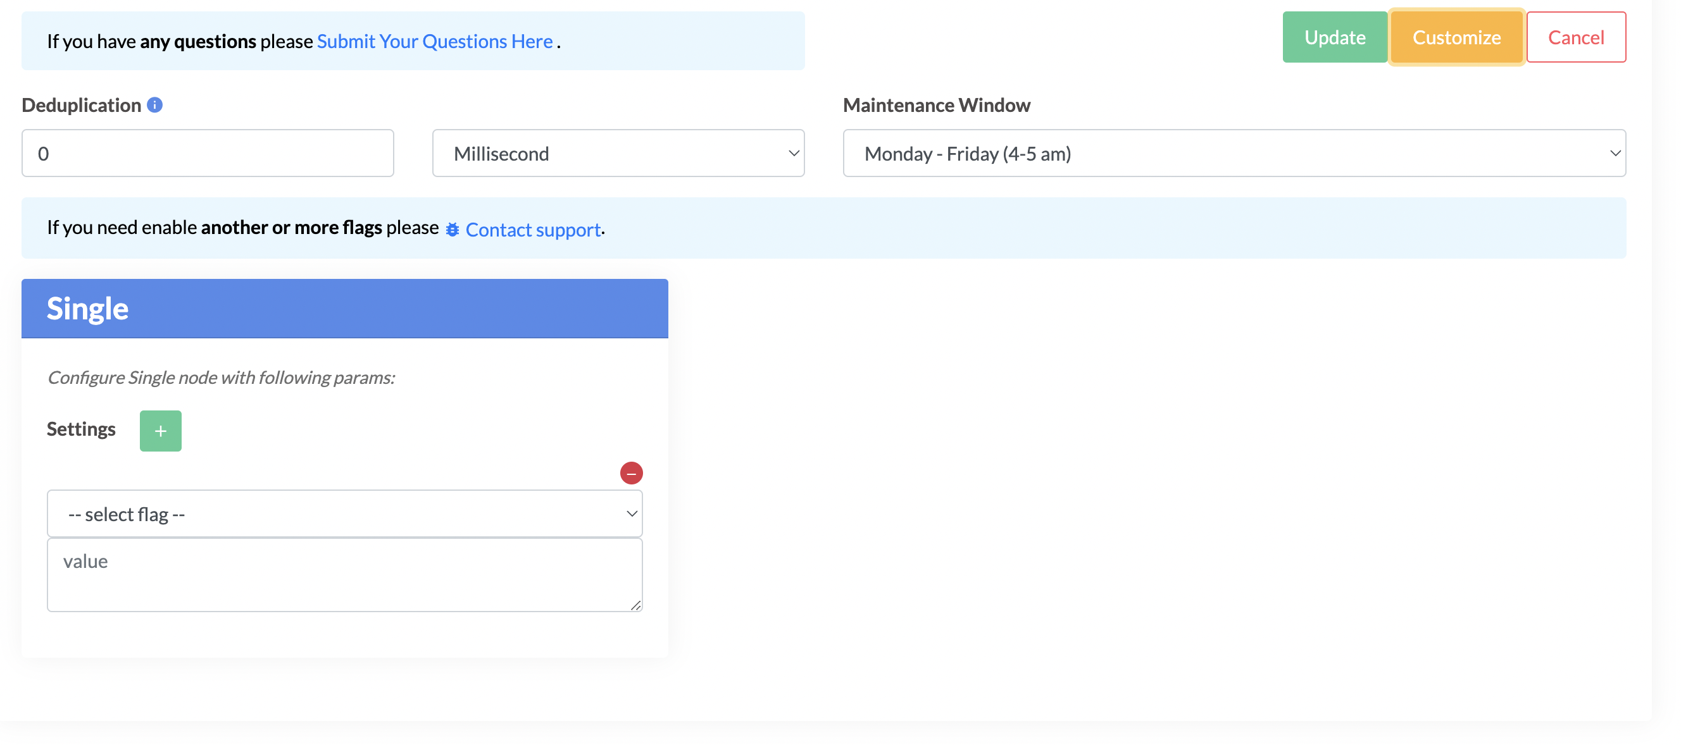Click the Deduplication info icon
This screenshot has height=745, width=1681.
(154, 105)
